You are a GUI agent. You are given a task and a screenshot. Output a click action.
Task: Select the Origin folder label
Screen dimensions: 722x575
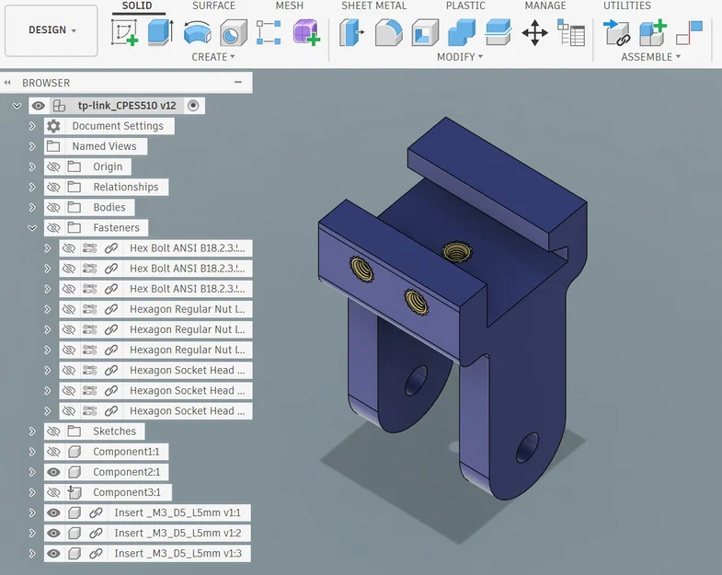[108, 167]
